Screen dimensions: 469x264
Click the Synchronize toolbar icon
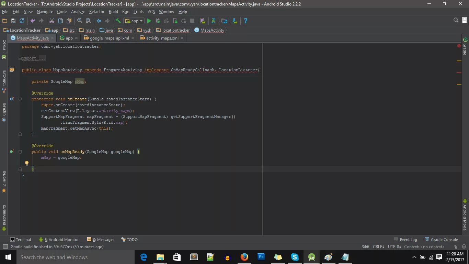pyautogui.click(x=22, y=21)
